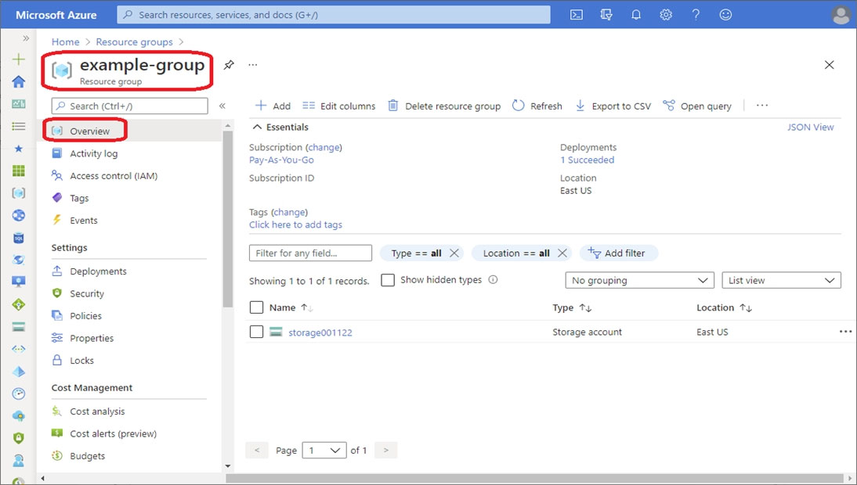The height and width of the screenshot is (485, 857).
Task: Click the resource menu search box
Action: tap(129, 106)
